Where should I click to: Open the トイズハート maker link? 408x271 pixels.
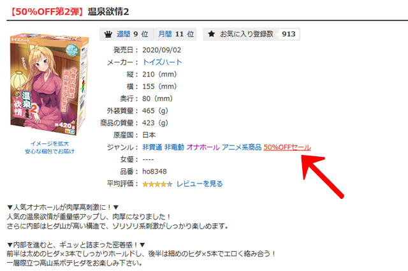163,62
